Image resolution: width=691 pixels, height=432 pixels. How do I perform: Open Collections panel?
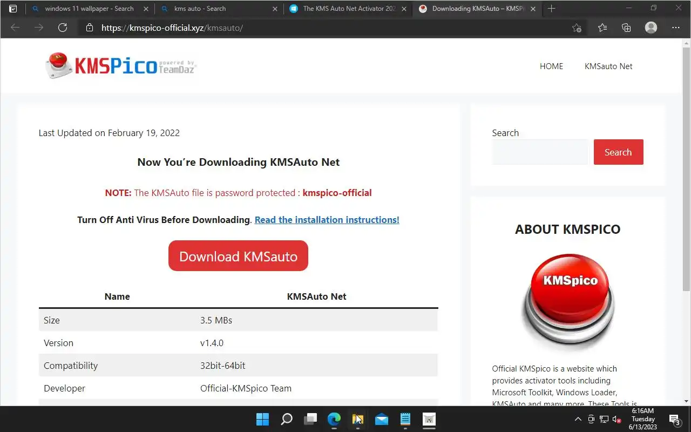click(x=626, y=28)
